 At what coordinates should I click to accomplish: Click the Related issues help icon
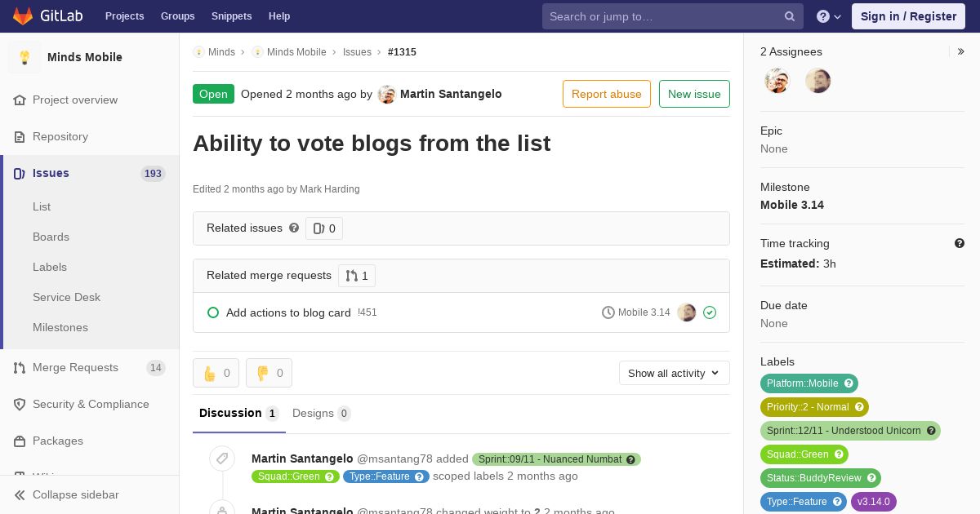(x=294, y=228)
